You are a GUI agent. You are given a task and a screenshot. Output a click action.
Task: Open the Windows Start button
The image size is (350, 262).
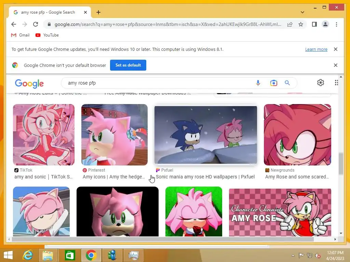(8, 255)
